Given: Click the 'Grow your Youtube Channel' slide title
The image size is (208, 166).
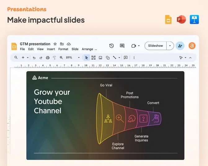Looking at the screenshot, I should click(x=52, y=101).
